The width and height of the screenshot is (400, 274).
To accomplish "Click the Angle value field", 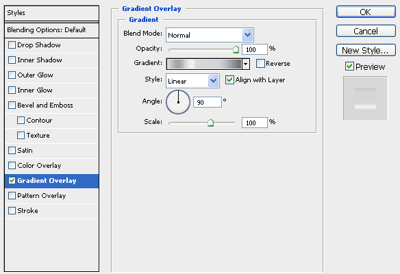I will pos(207,102).
